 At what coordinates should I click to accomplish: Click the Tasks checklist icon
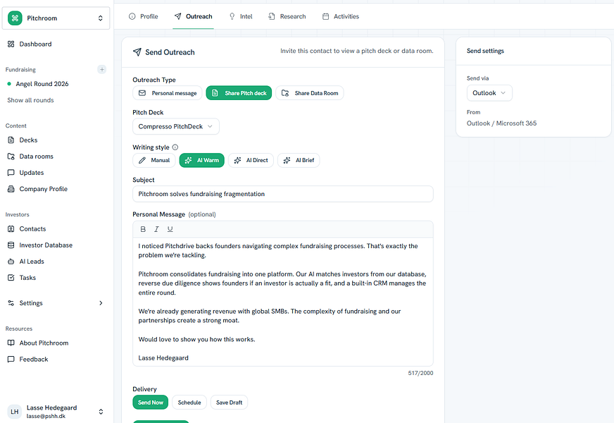11,278
